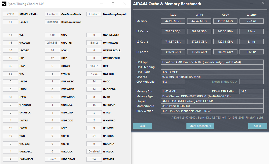The image size is (269, 164).
Task: Click the empty CPU Stepping field
Action: (212, 67)
